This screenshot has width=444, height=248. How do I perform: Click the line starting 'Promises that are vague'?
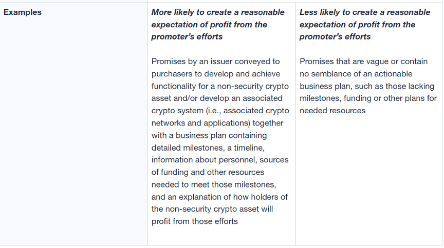[363, 61]
